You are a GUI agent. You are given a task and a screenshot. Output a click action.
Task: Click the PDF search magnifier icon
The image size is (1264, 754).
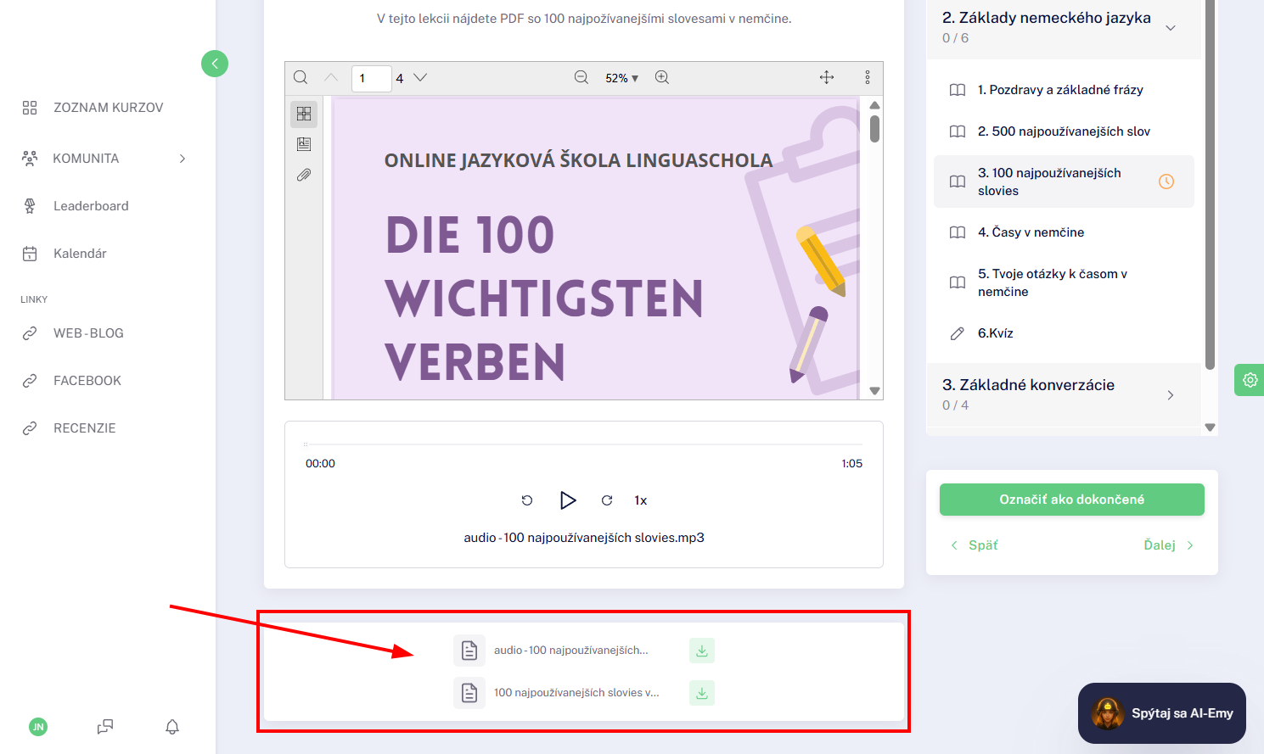[x=301, y=77]
